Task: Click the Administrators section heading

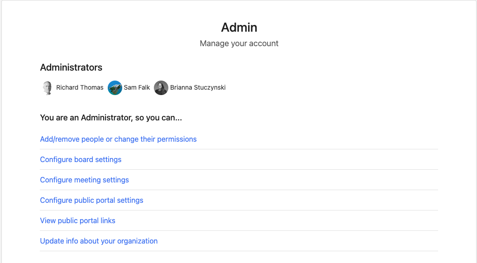Action: pyautogui.click(x=71, y=67)
